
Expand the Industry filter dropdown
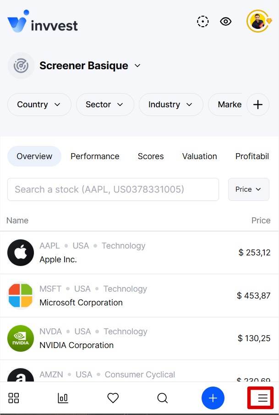point(171,105)
